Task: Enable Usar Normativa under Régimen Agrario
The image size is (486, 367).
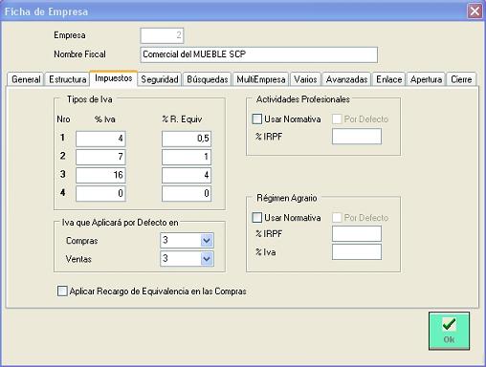Action: (257, 218)
